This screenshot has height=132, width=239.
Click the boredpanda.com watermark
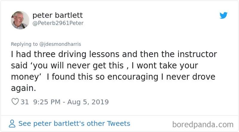tap(203, 124)
